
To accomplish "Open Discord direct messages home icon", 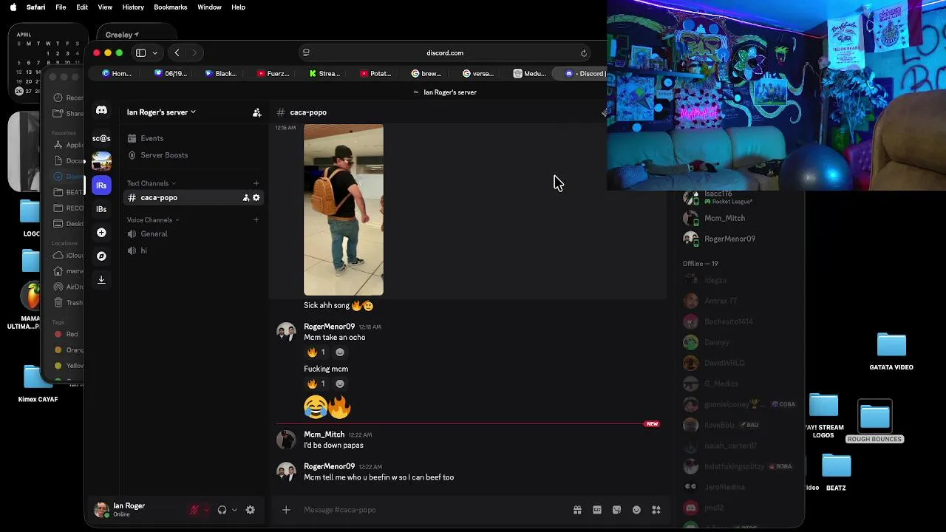I will (x=101, y=110).
